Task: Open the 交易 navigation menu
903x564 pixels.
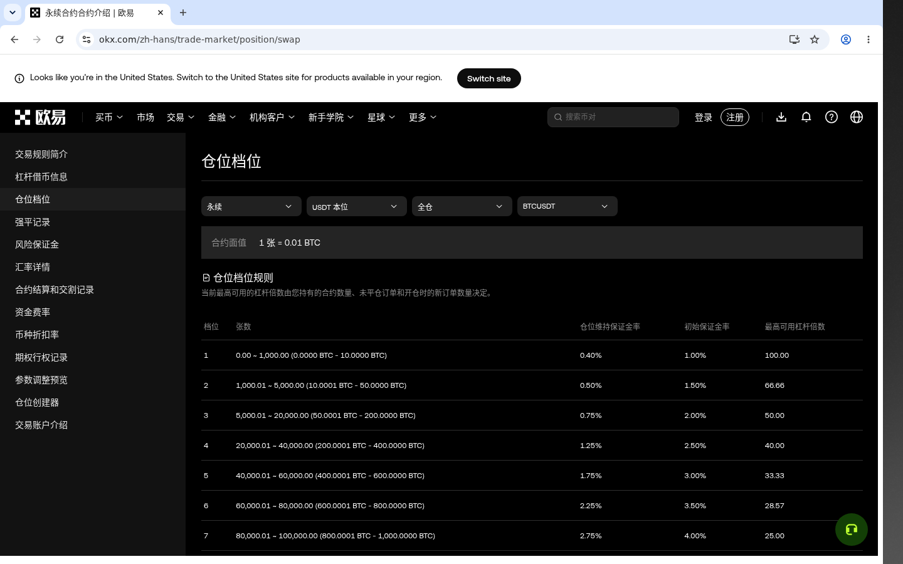Action: pyautogui.click(x=181, y=117)
